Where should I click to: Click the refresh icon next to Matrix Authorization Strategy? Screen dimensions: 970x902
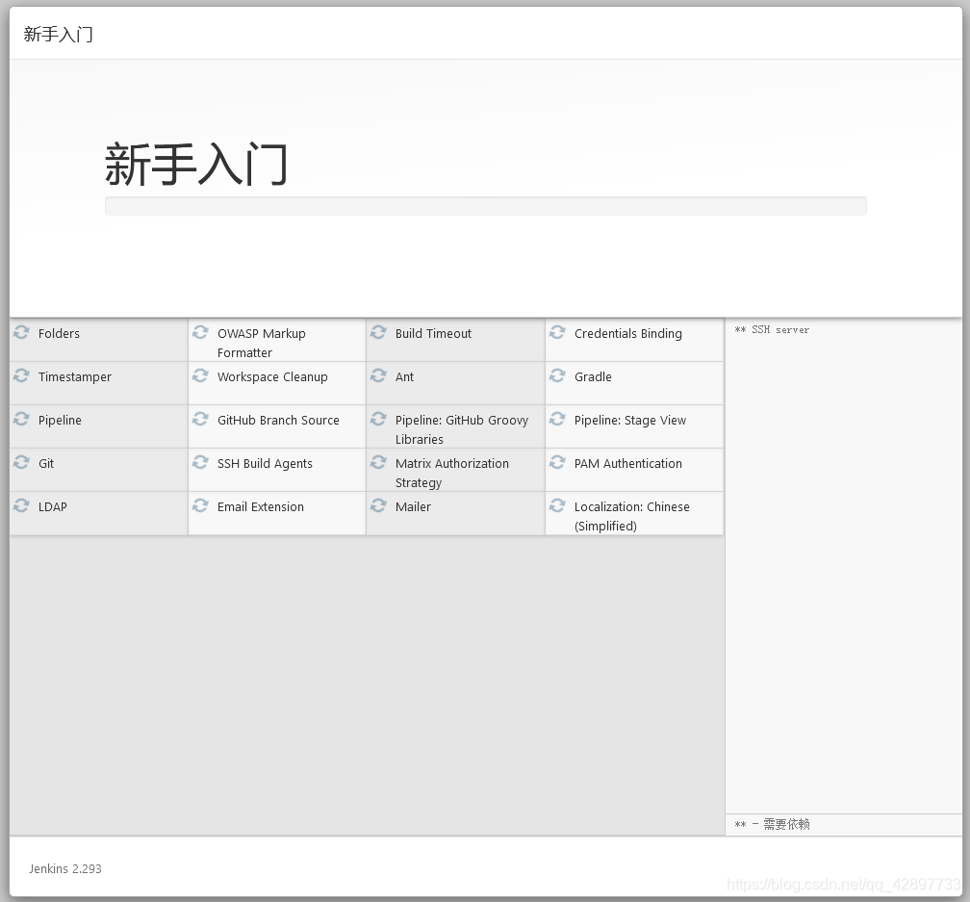(378, 462)
